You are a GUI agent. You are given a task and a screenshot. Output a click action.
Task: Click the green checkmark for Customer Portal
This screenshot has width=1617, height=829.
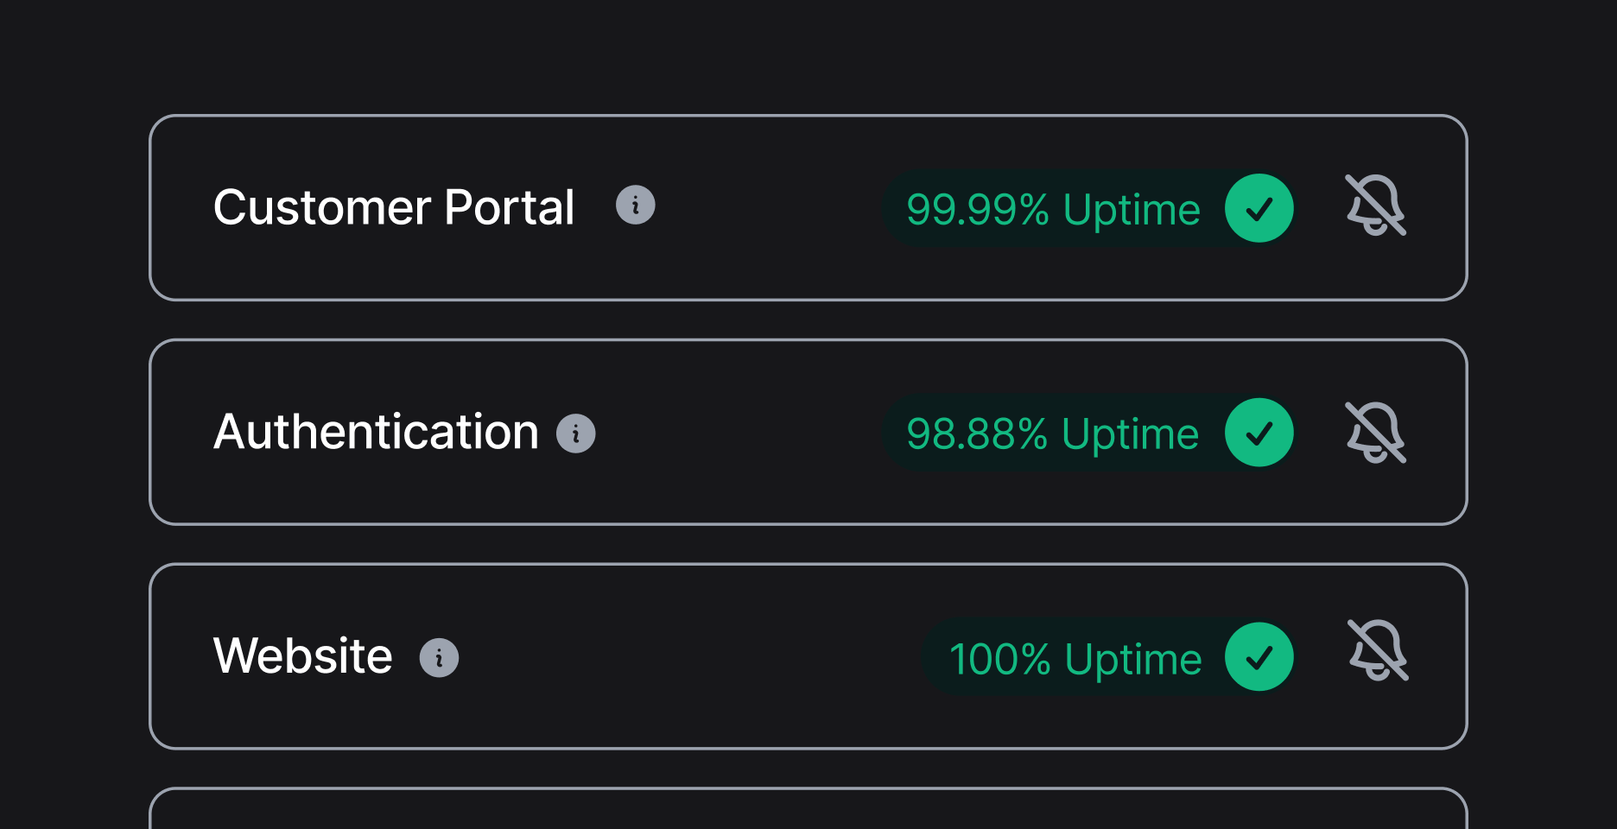click(1259, 207)
